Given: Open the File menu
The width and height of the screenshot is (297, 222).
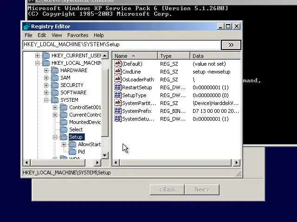Looking at the screenshot, I should [x=28, y=35].
